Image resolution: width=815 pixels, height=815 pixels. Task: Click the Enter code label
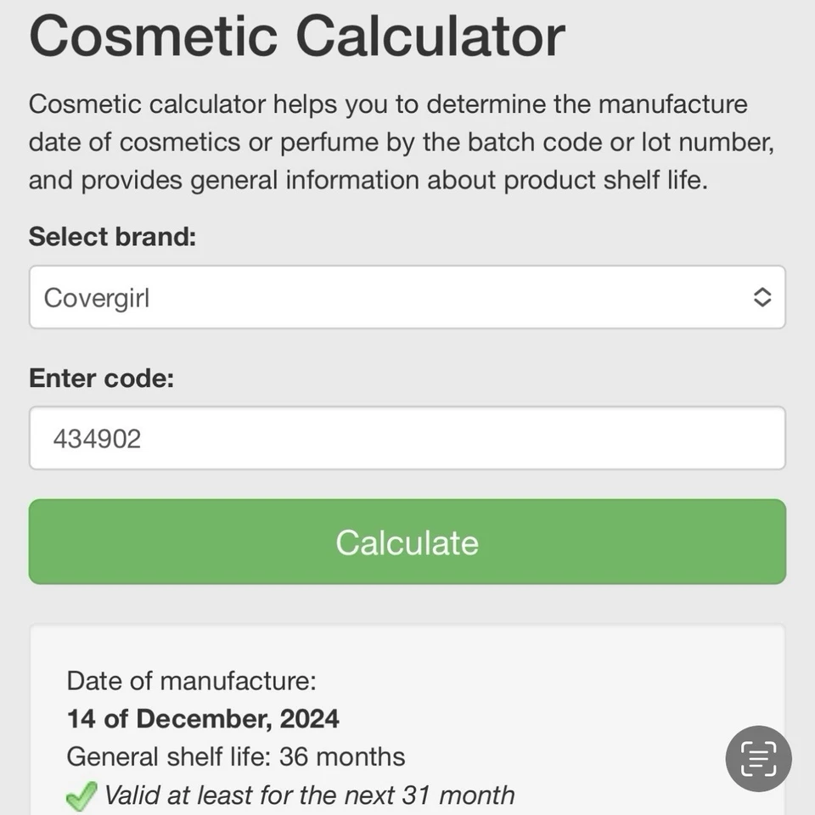pos(101,379)
